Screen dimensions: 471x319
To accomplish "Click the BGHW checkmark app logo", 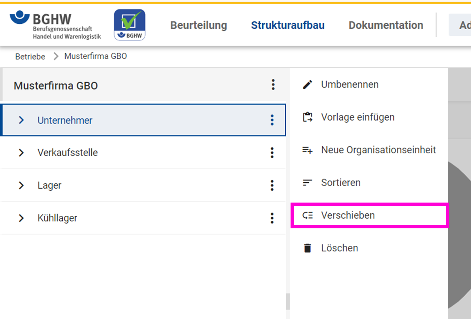I will click(130, 25).
